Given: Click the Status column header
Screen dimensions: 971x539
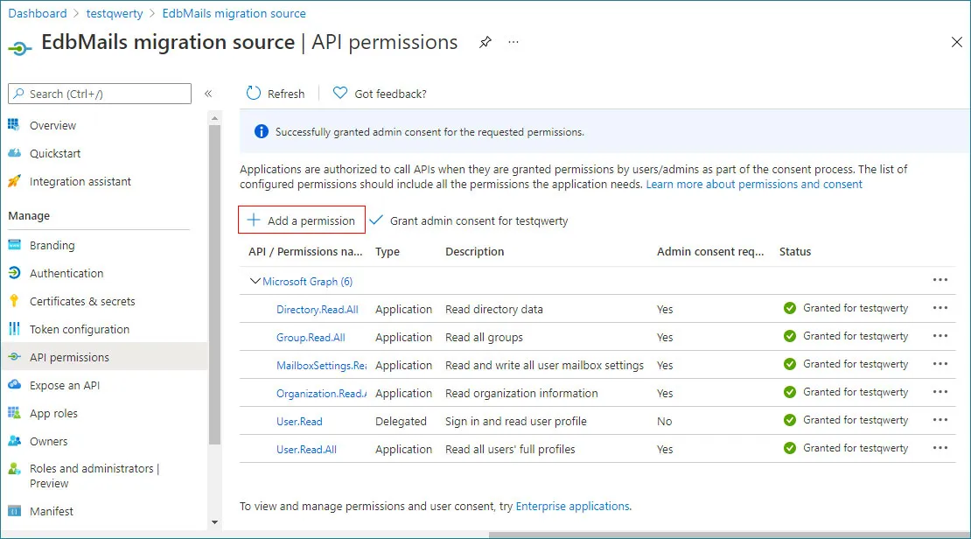Looking at the screenshot, I should pyautogui.click(x=794, y=251).
